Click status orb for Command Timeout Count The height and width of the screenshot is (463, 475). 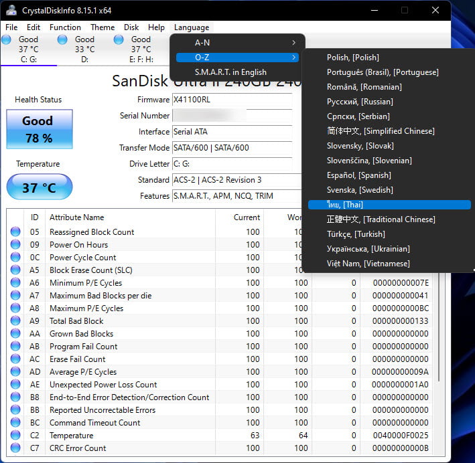[15, 422]
